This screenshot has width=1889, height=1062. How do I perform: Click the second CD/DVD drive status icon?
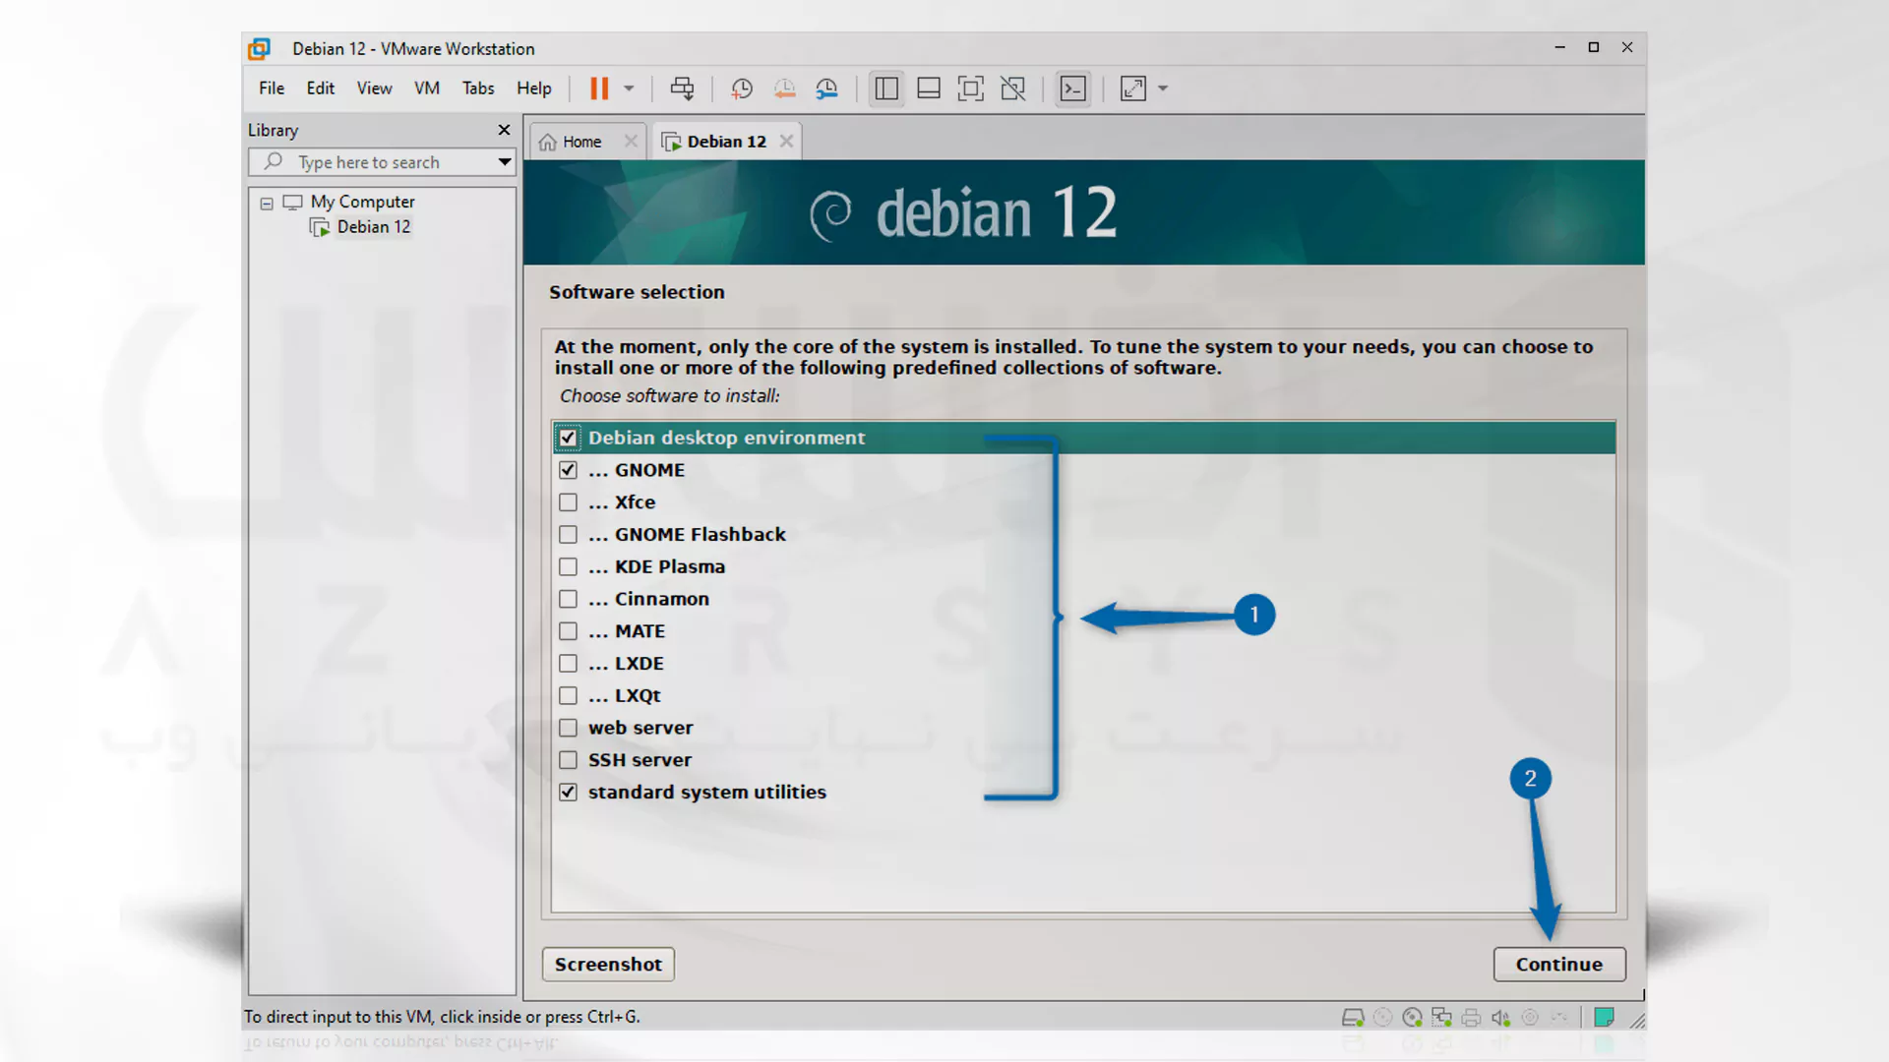pos(1412,1018)
